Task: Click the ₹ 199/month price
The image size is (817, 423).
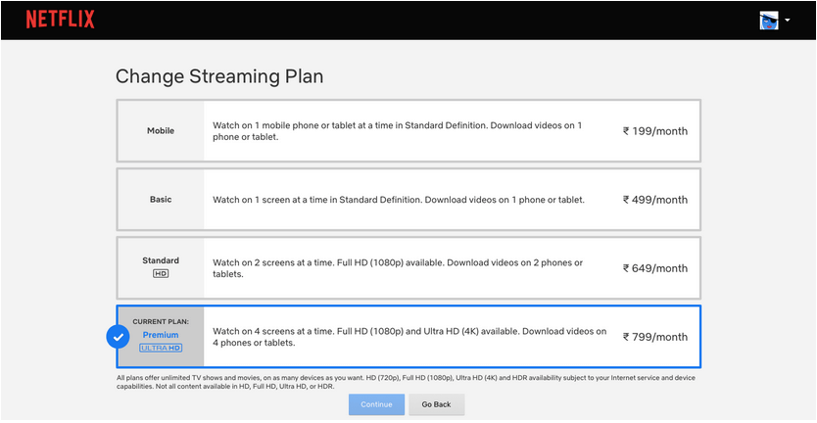Action: (655, 131)
